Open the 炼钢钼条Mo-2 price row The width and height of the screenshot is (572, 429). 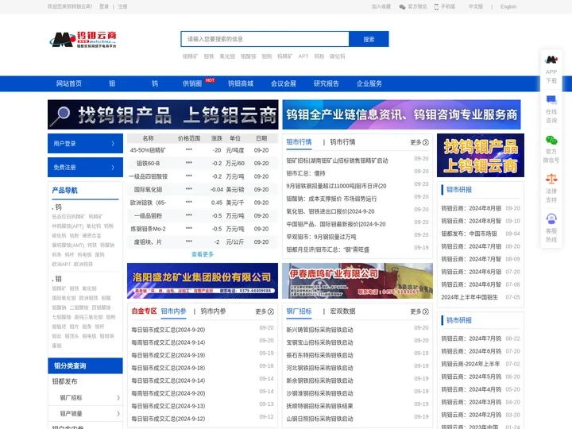203,229
